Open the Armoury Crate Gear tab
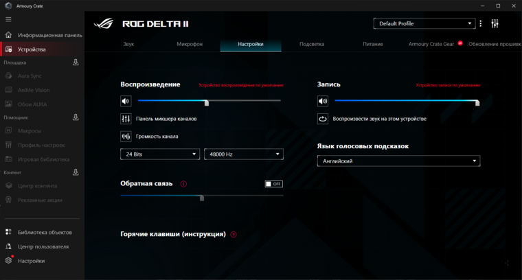The height and width of the screenshot is (280, 522). [431, 44]
